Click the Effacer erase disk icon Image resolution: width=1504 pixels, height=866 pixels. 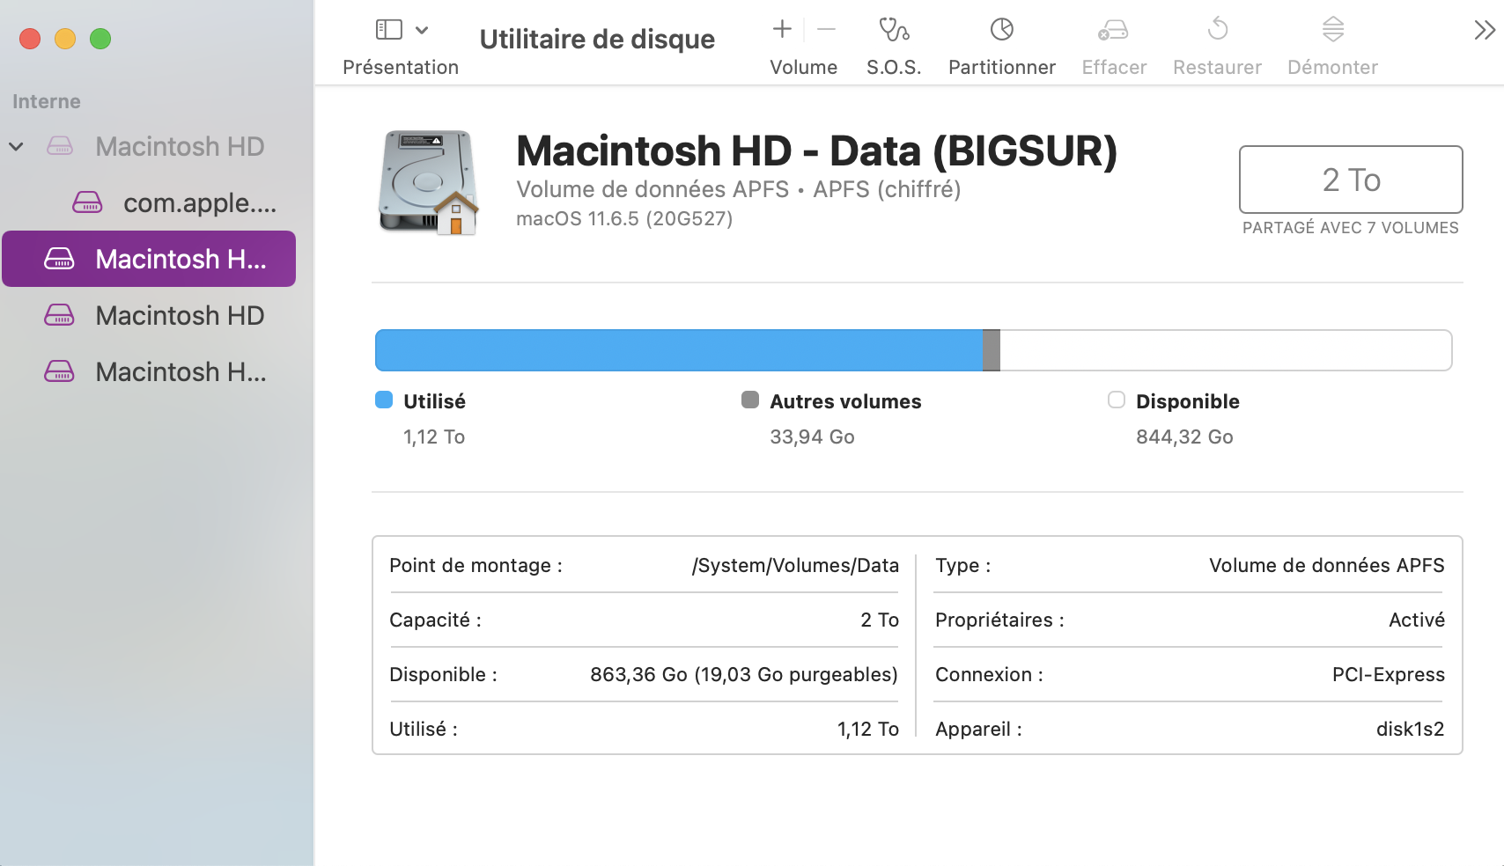[1114, 31]
